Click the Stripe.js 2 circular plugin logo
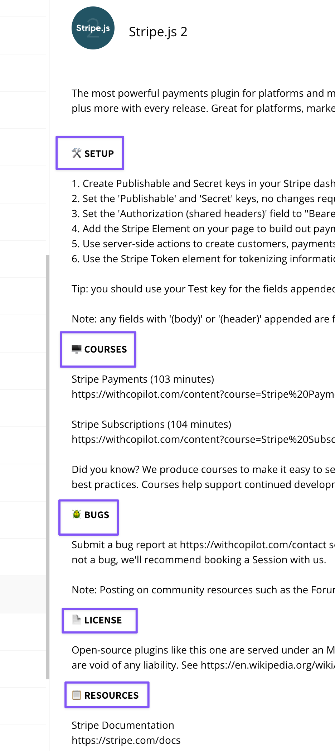Viewport: 335px width, 751px height. point(93,28)
